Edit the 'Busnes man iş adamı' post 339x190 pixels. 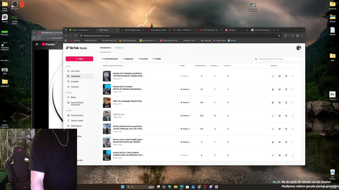273,142
